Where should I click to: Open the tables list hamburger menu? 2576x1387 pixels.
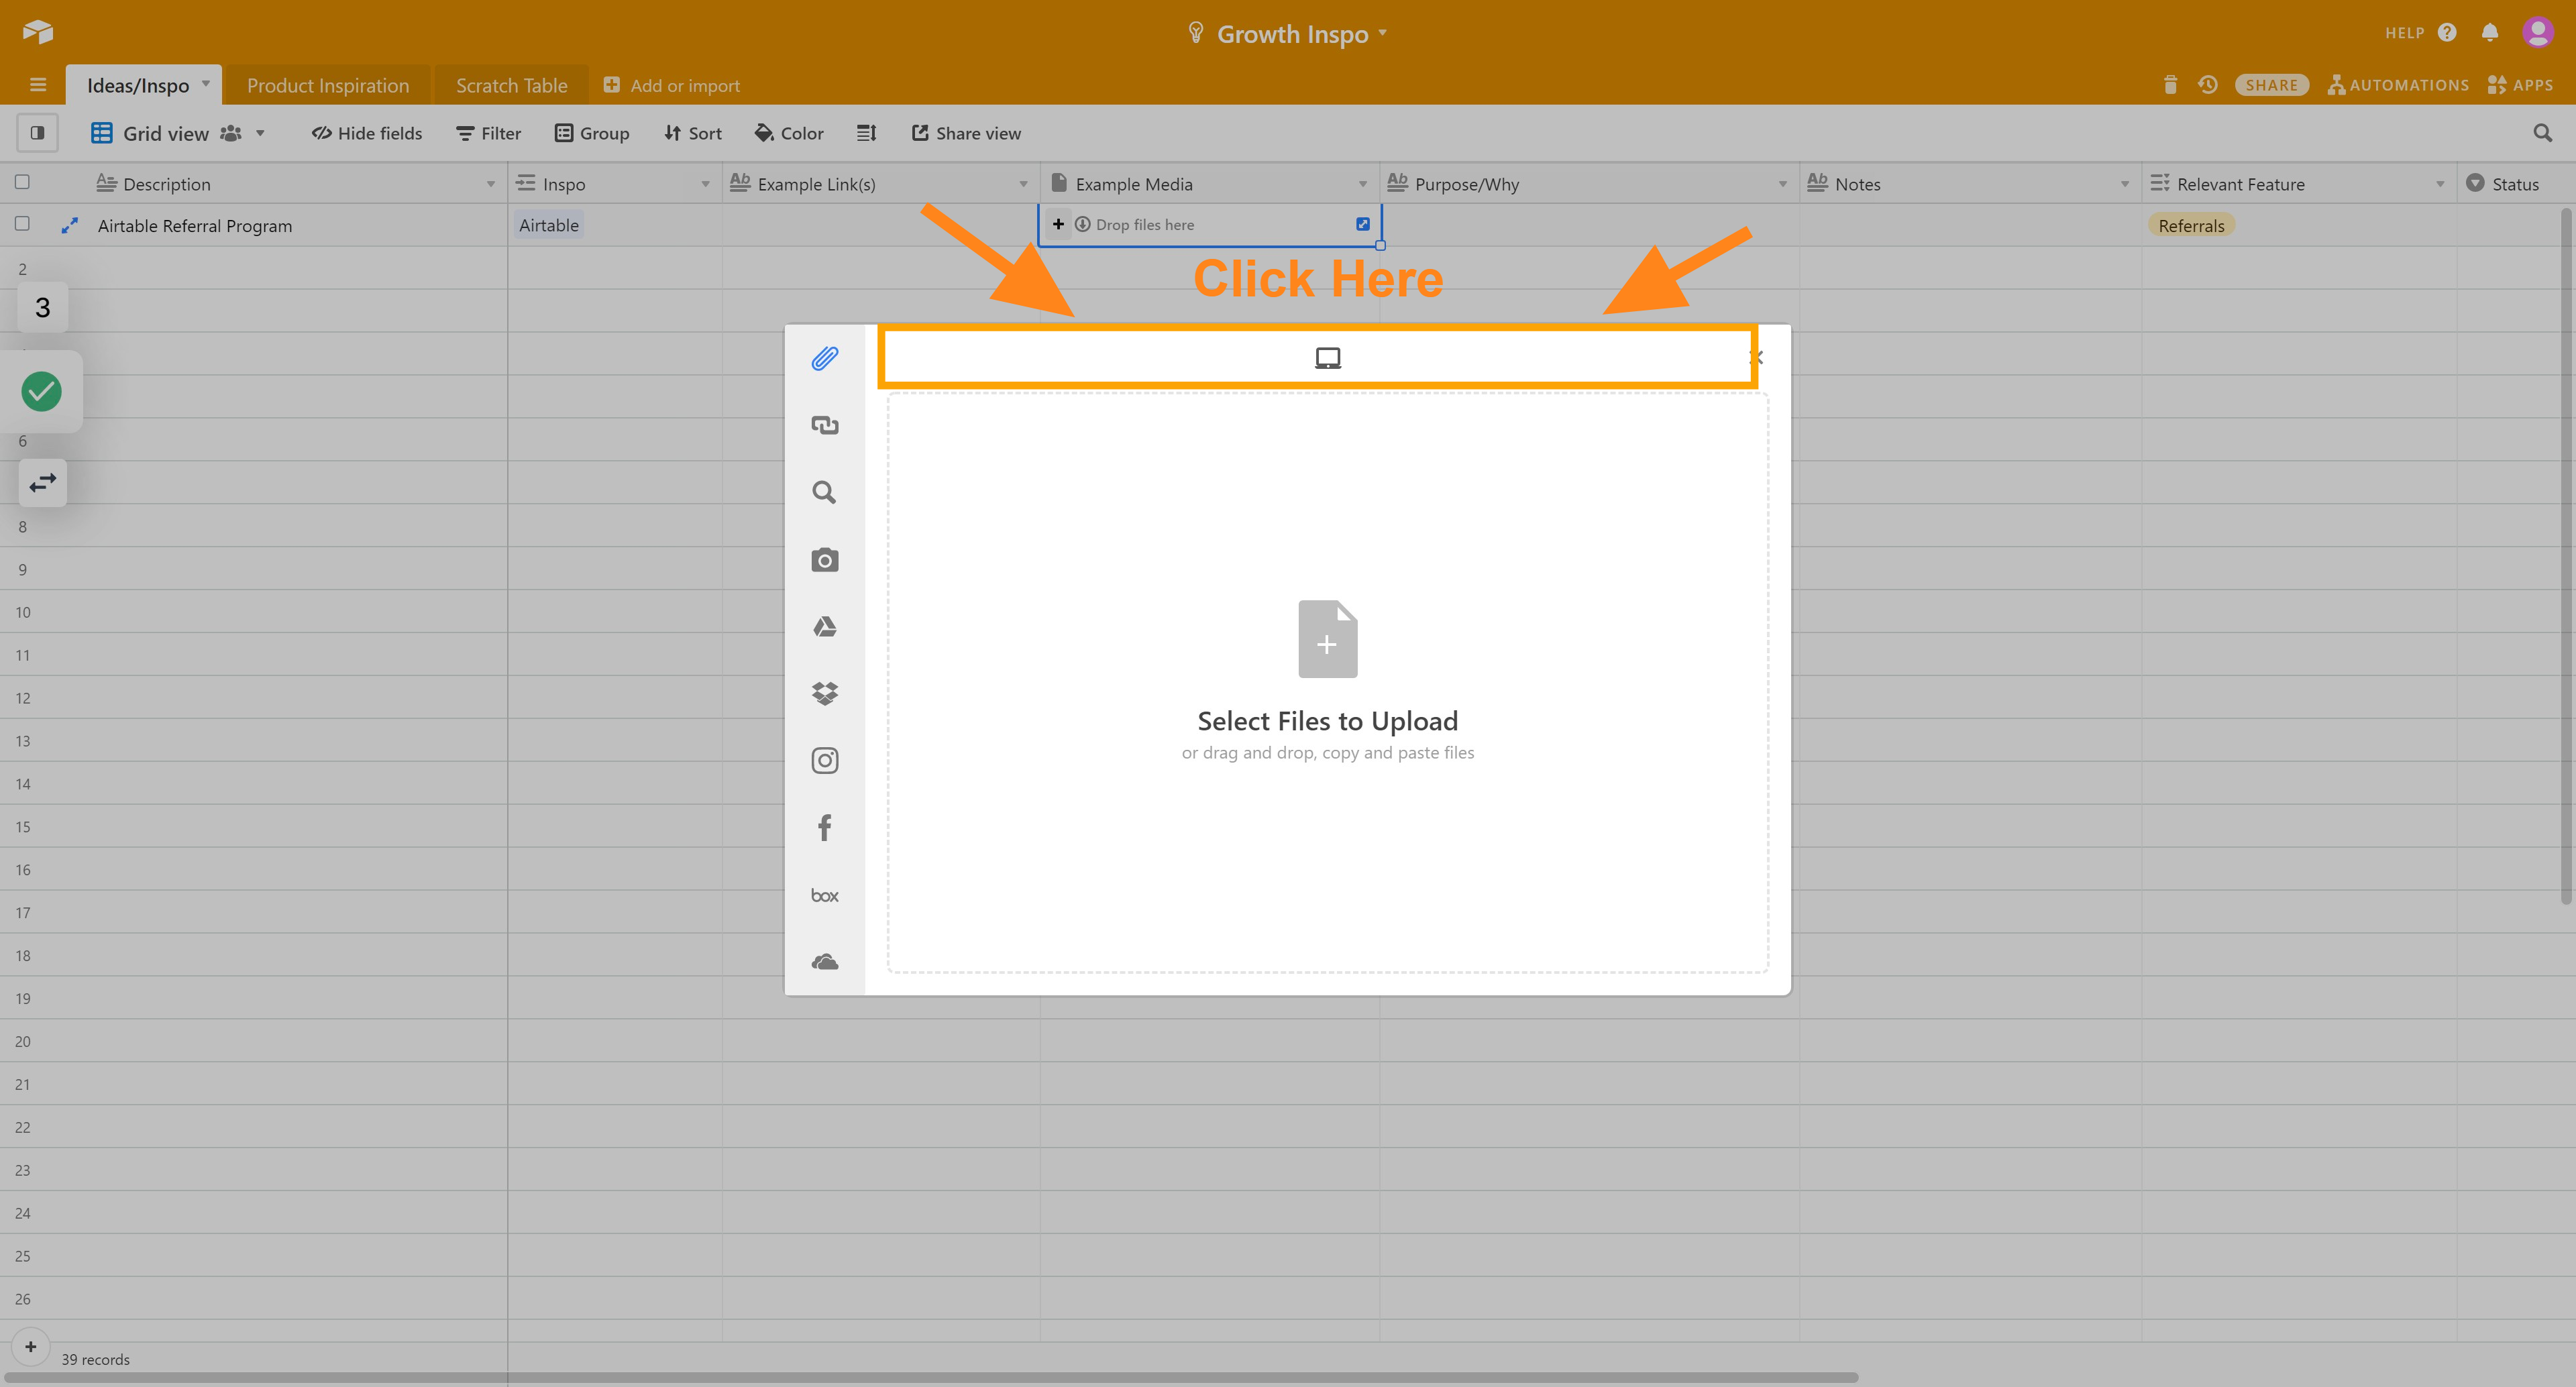point(38,85)
